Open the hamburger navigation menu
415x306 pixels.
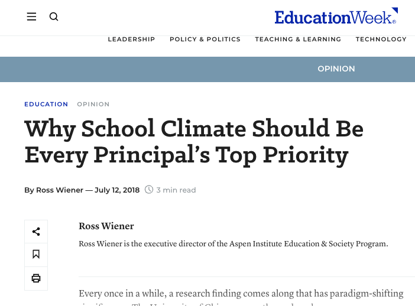pos(32,17)
